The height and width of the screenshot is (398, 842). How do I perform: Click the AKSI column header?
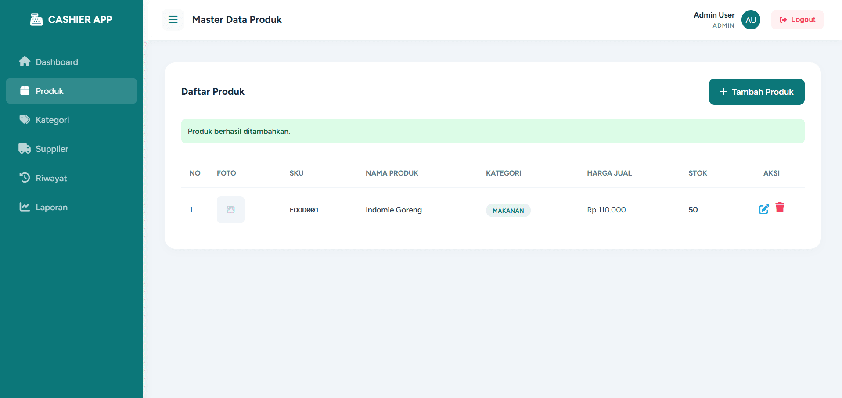point(771,173)
